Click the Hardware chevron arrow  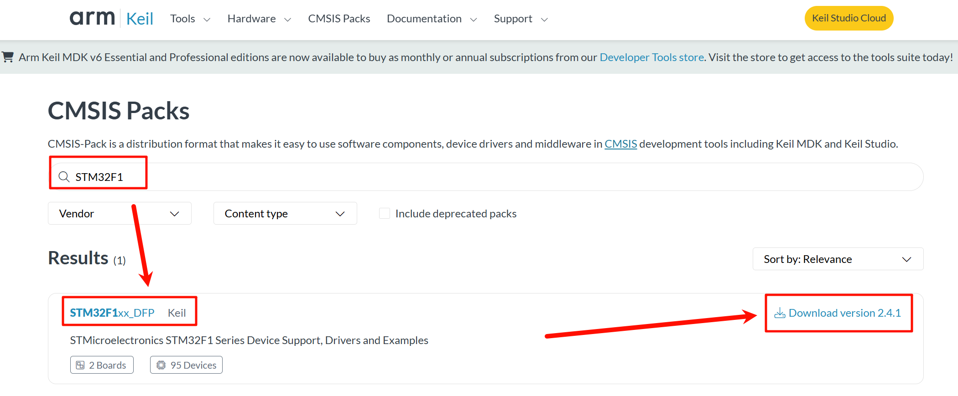(287, 20)
